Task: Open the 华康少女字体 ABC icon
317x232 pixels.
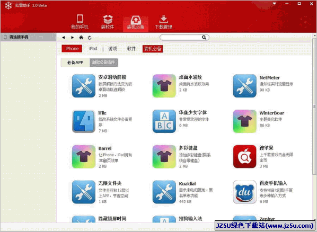Action: 164,121
